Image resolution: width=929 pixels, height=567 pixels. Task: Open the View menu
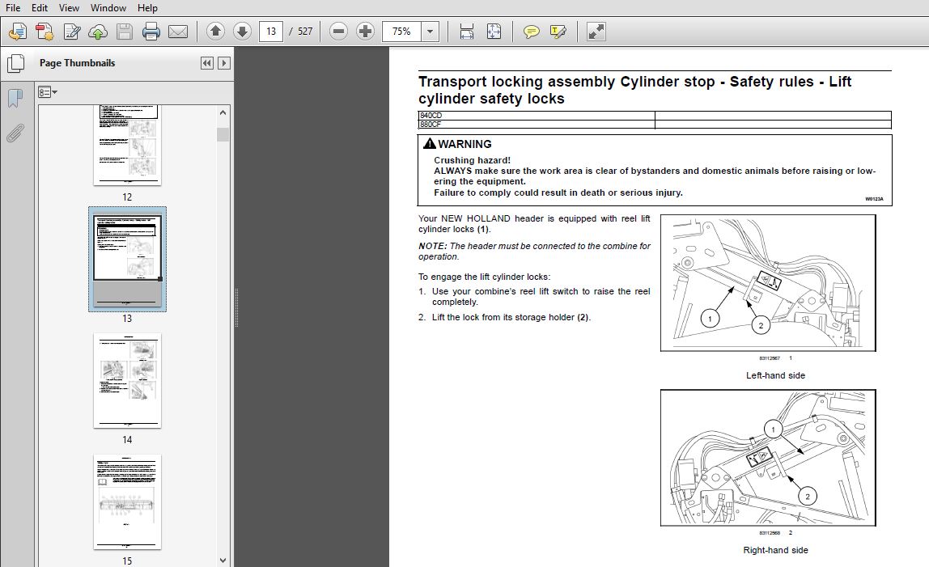[69, 8]
